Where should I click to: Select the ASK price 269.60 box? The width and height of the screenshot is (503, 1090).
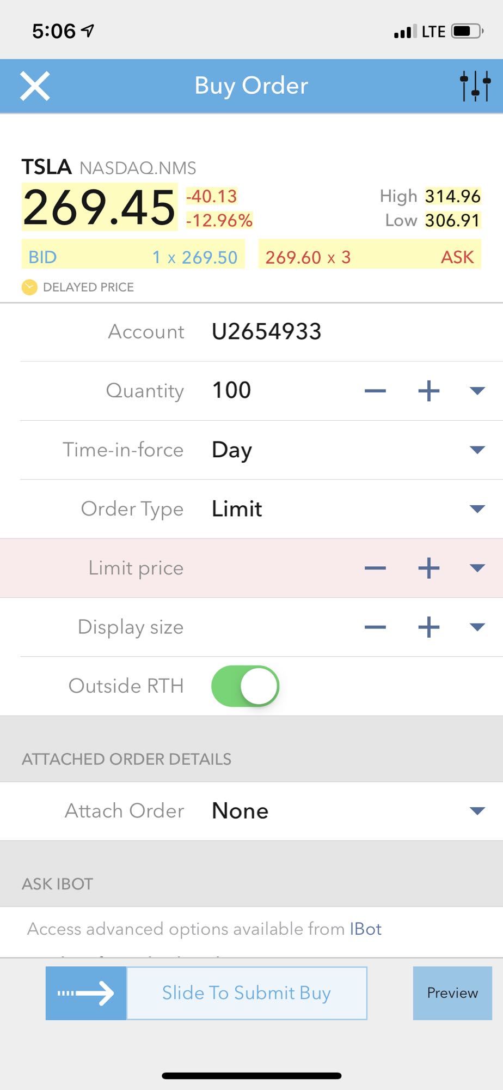[370, 257]
